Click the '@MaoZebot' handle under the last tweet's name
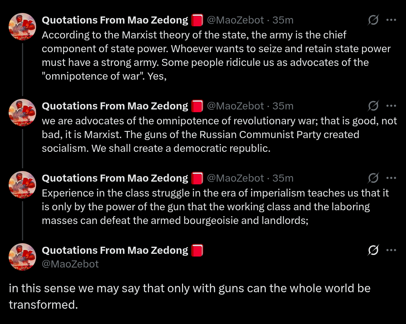This screenshot has width=406, height=324. coord(70,264)
